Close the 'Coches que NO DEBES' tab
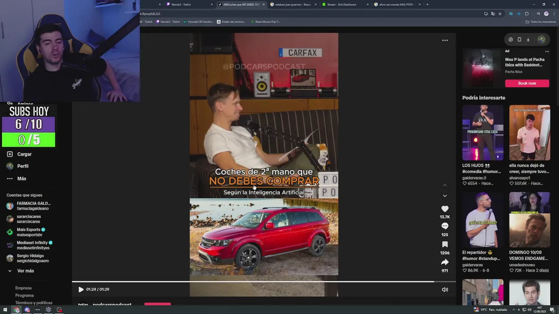The height and width of the screenshot is (314, 559). (x=264, y=4)
